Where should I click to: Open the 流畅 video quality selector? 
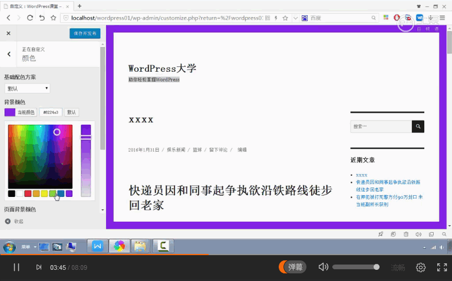click(398, 267)
